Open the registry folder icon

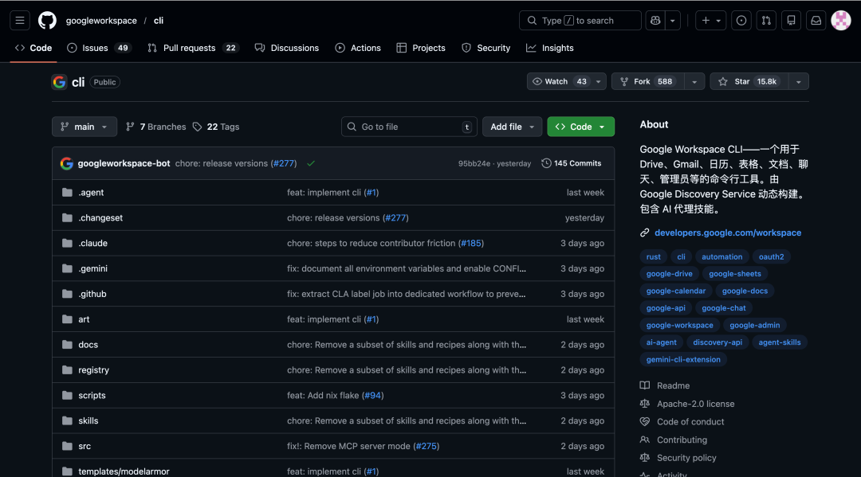pos(67,370)
